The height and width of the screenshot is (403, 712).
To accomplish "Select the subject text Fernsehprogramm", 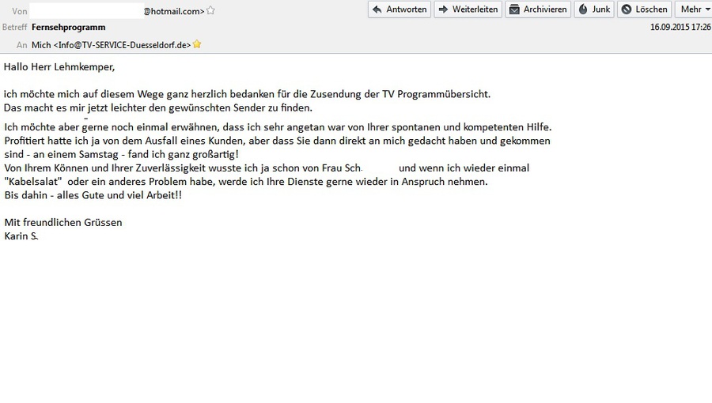I will 68,27.
